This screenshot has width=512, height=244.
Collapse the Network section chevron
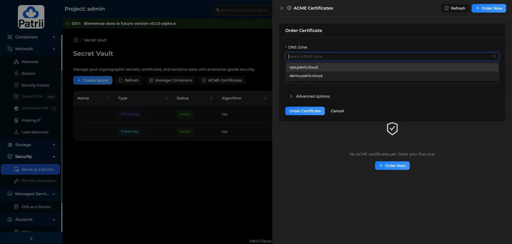click(54, 49)
